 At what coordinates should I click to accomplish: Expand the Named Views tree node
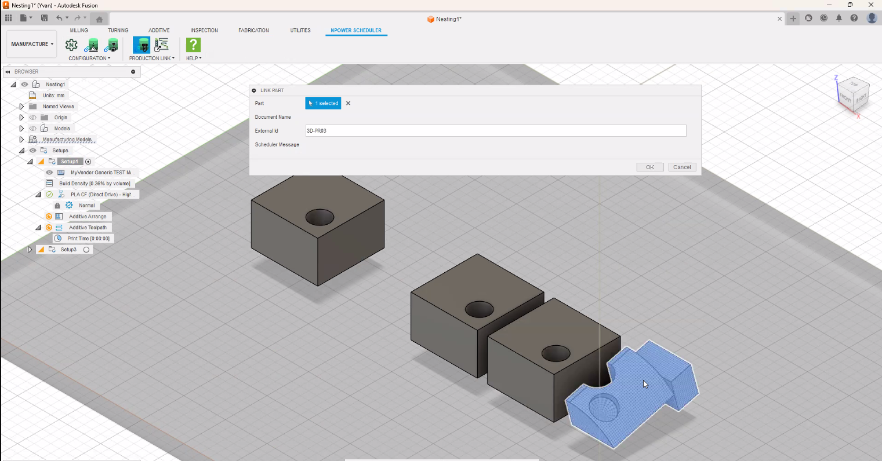[21, 107]
